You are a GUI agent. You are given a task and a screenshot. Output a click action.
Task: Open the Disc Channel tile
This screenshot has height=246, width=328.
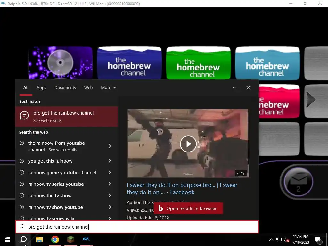click(60, 63)
